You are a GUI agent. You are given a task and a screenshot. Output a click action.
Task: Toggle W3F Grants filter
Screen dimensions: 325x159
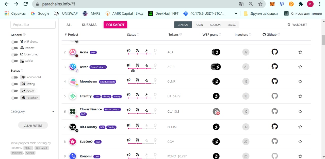tap(15, 42)
